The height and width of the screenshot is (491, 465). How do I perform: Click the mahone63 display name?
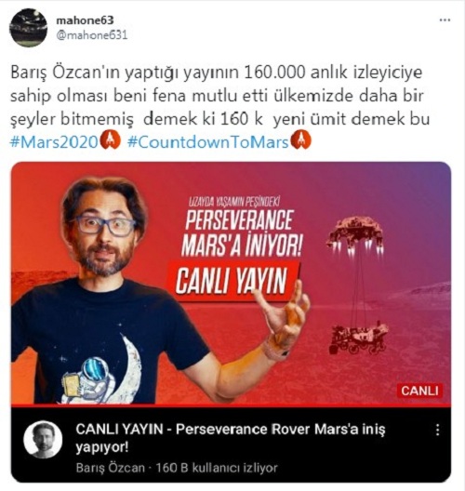[85, 20]
